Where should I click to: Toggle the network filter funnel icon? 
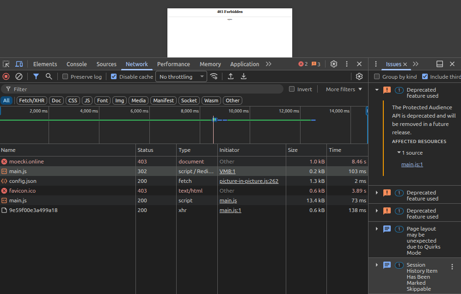point(36,76)
